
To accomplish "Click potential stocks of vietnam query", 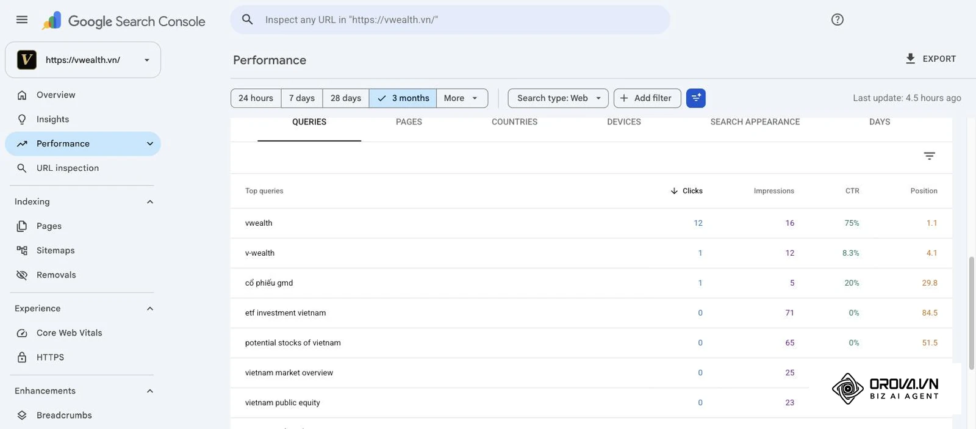I will [x=293, y=343].
